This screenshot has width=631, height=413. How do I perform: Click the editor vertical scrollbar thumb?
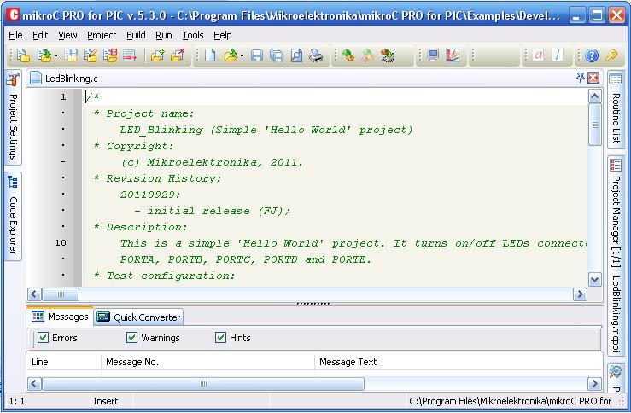595,125
